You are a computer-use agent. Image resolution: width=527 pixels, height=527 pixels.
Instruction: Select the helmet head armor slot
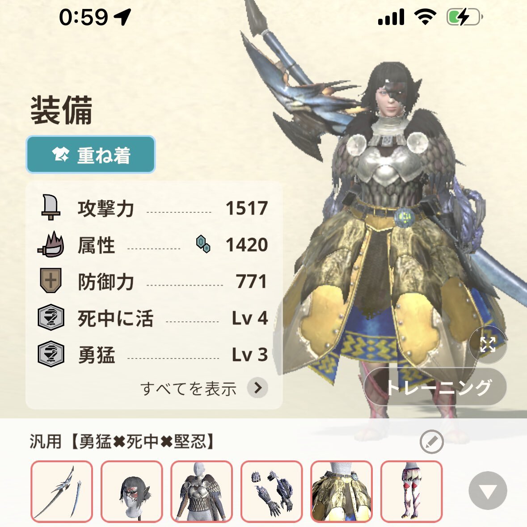point(132,491)
